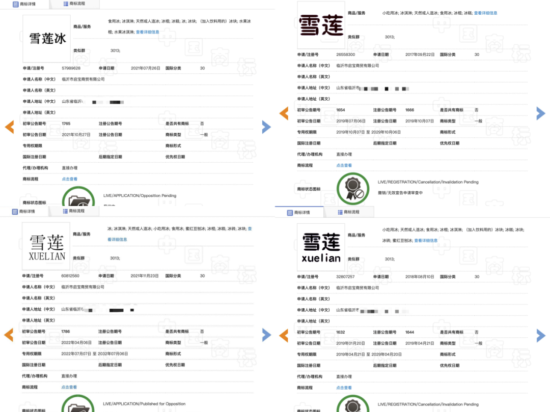Select preliminary announcement date 2022年04月06日
Screen dimensions: 550x412
76,343
